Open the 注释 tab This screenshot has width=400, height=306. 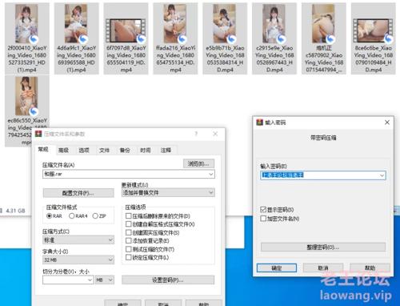point(166,151)
